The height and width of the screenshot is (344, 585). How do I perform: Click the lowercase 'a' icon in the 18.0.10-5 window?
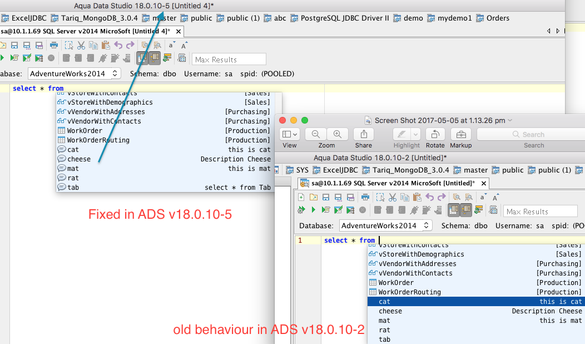pyautogui.click(x=171, y=46)
